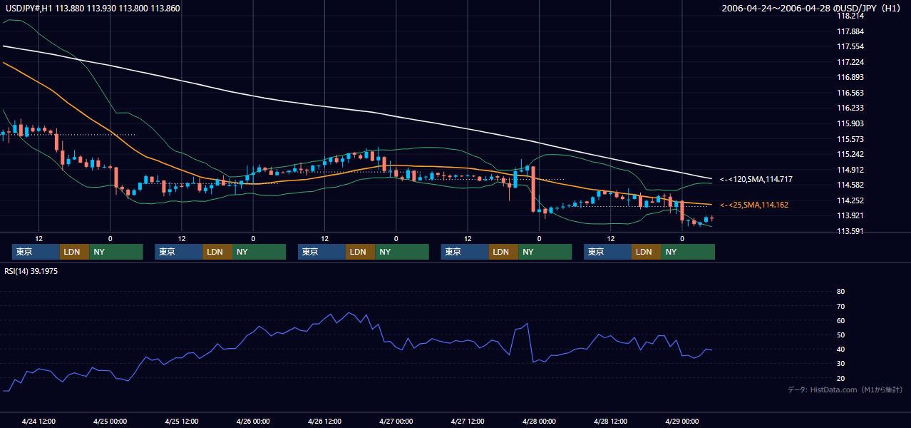Select the 東京 session box for 4/25
This screenshot has height=428, width=911.
pos(179,252)
